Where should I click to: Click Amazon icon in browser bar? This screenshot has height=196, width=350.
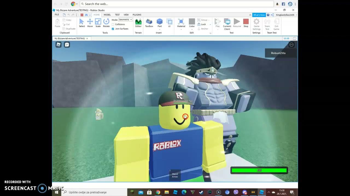coord(277,4)
